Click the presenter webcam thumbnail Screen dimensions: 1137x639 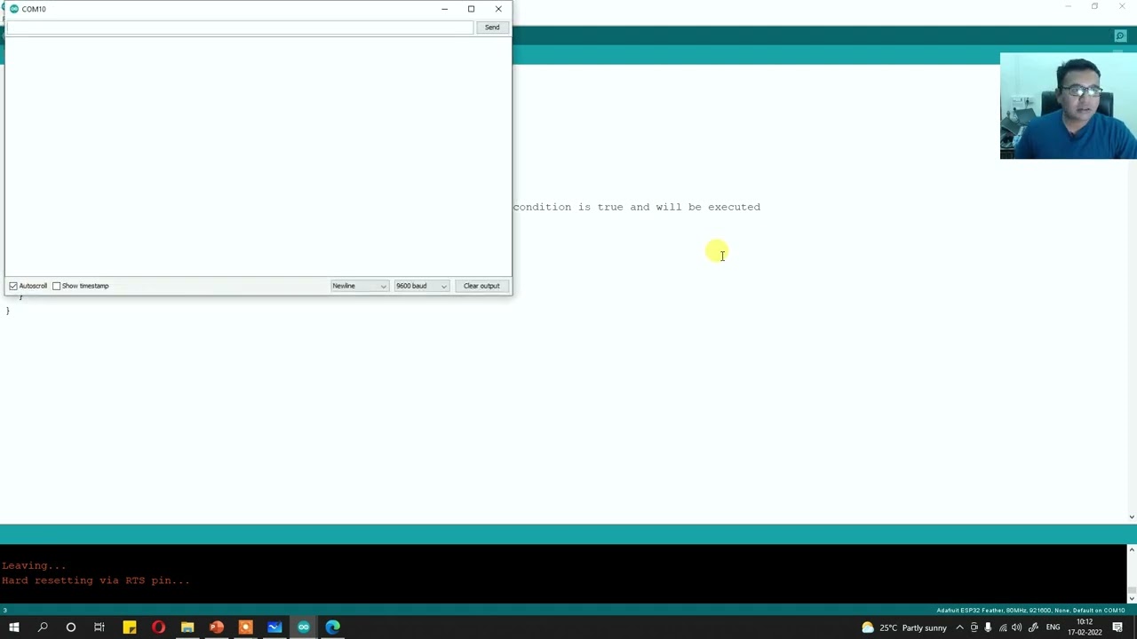click(x=1068, y=106)
